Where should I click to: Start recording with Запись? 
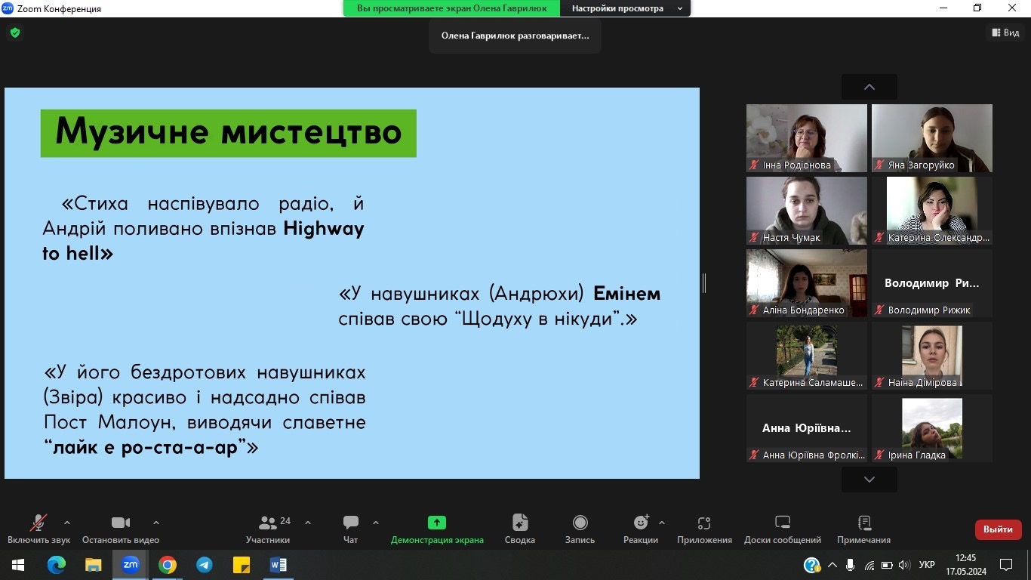coord(580,529)
